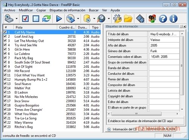The image size is (189, 140).
Task: Open the Copiar menu
Action: click(41, 10)
